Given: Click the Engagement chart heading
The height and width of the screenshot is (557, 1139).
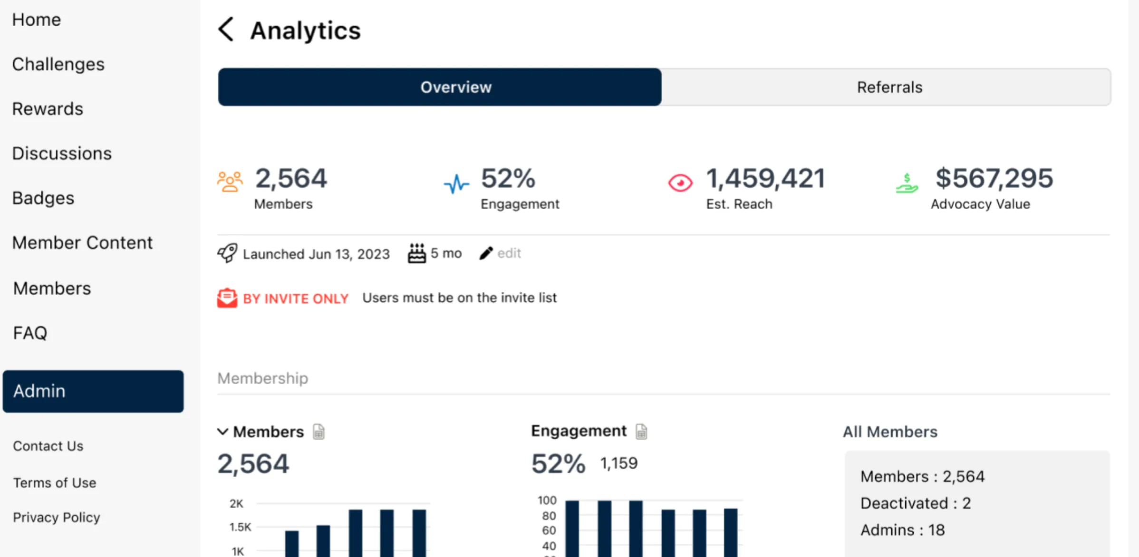Looking at the screenshot, I should tap(579, 431).
